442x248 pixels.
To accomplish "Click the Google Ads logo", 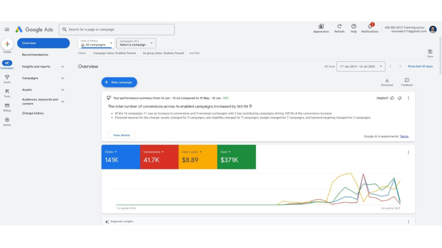I will 34,30.
